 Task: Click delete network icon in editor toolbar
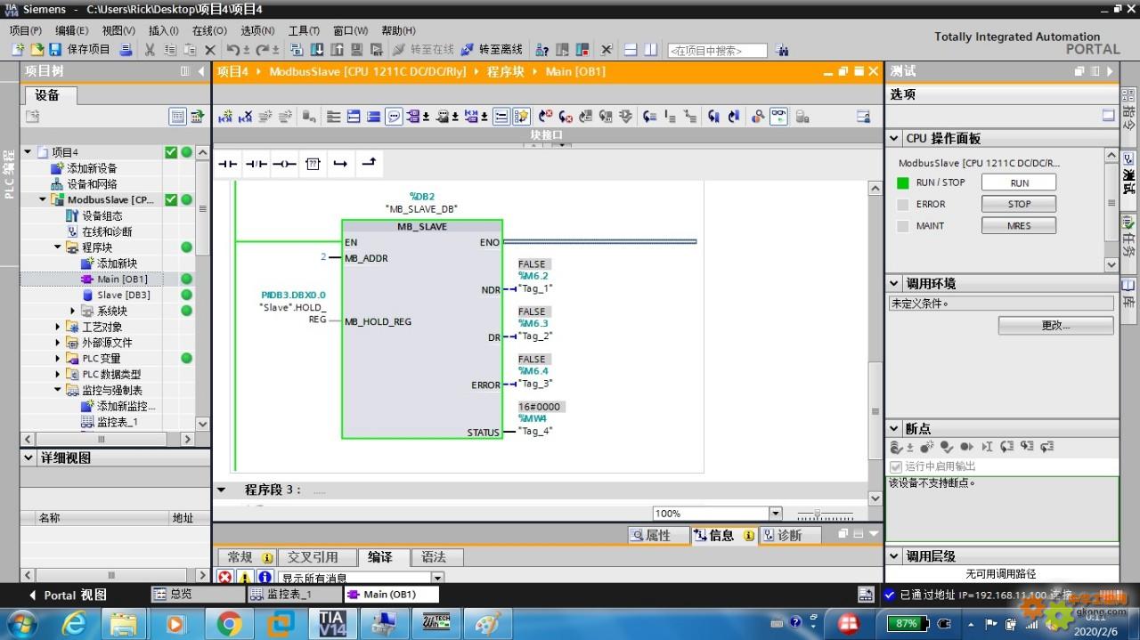coord(247,117)
